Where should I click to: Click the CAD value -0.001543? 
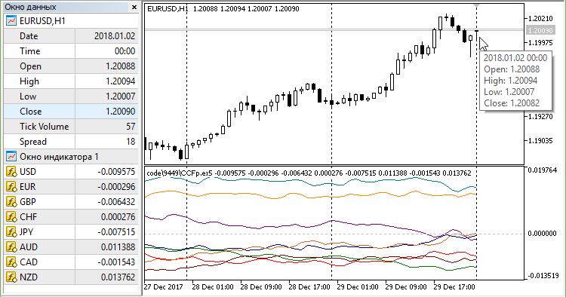click(116, 262)
